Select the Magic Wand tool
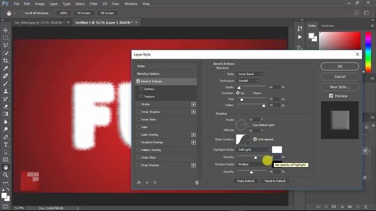Viewport: 376px width, 211px height. pyautogui.click(x=5, y=53)
